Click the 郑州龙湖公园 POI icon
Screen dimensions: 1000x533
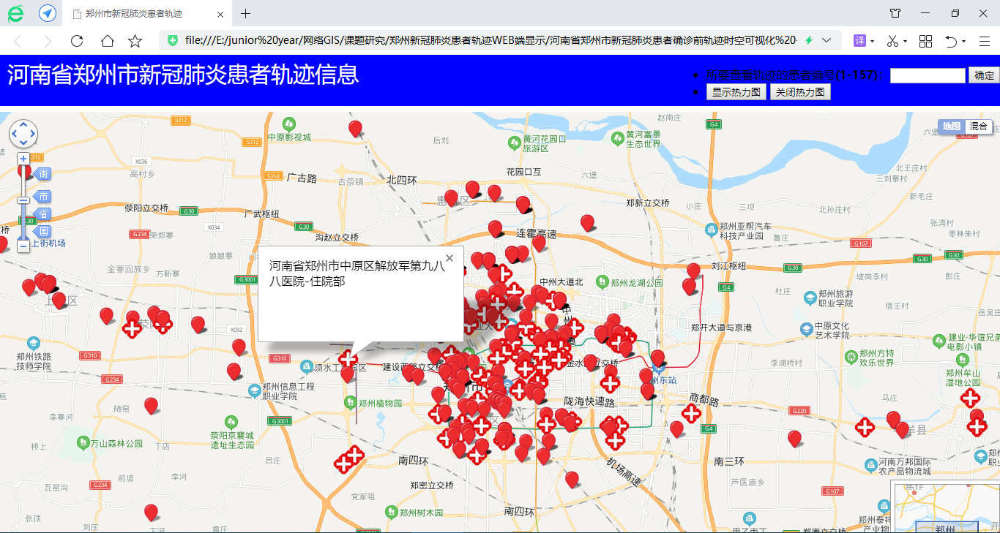pos(602,281)
